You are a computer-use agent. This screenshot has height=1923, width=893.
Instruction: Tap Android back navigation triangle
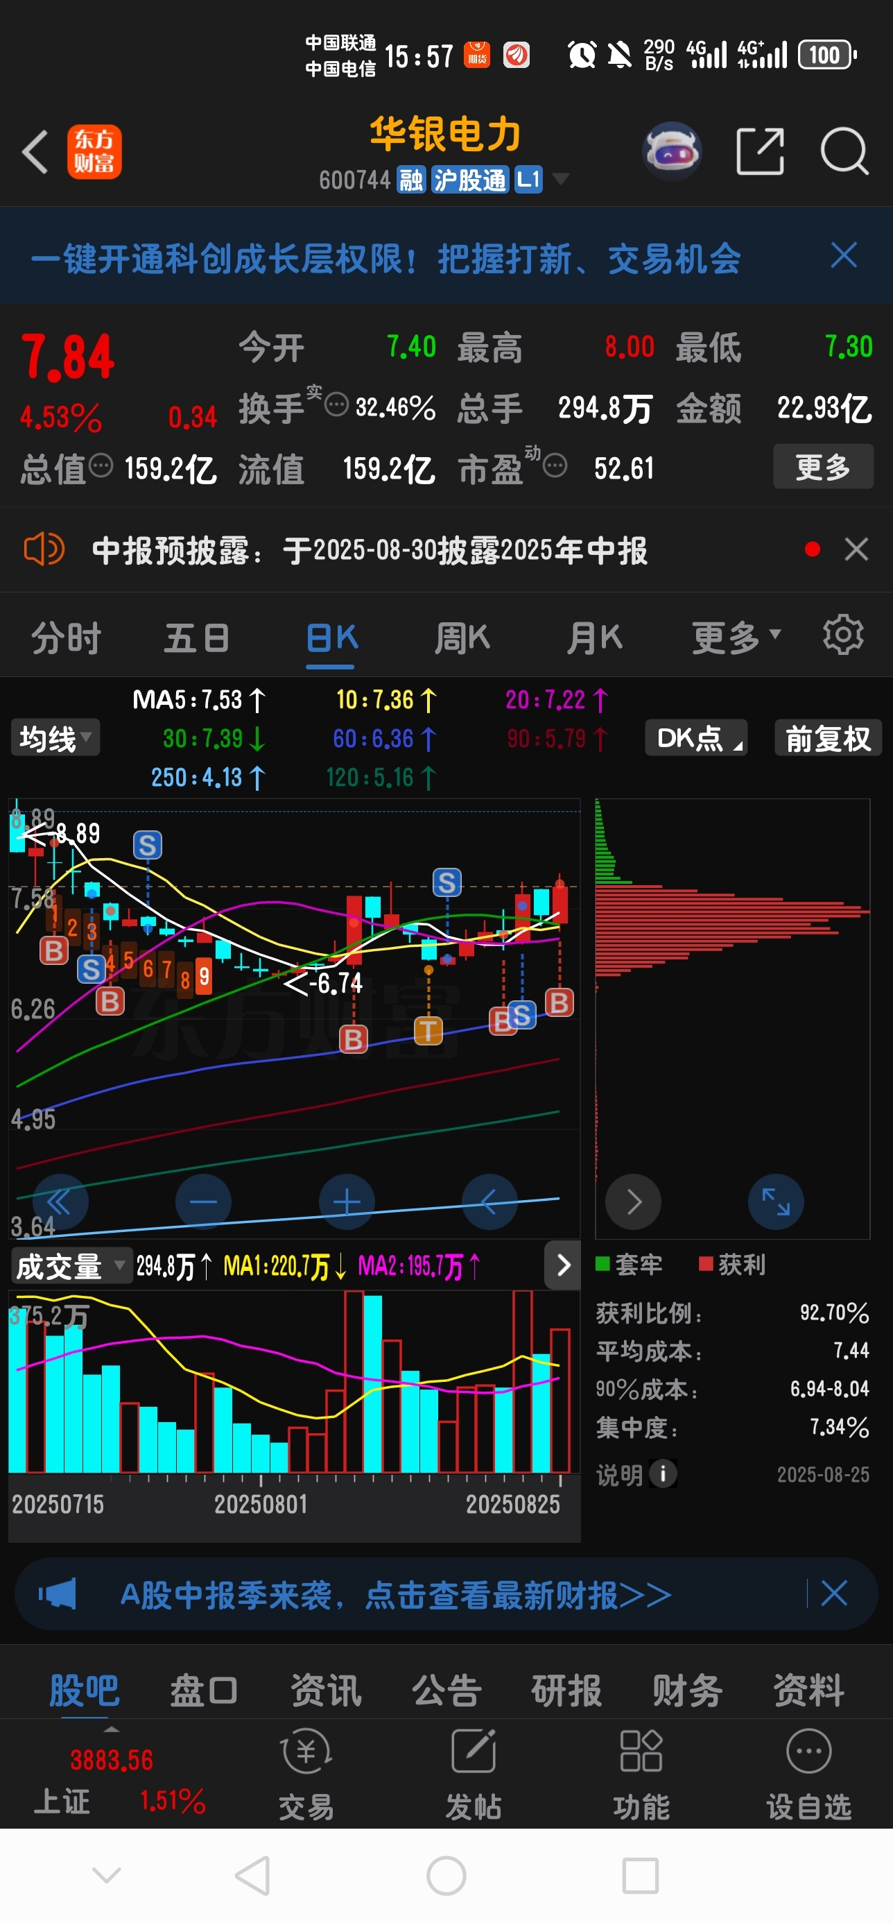click(x=253, y=1875)
